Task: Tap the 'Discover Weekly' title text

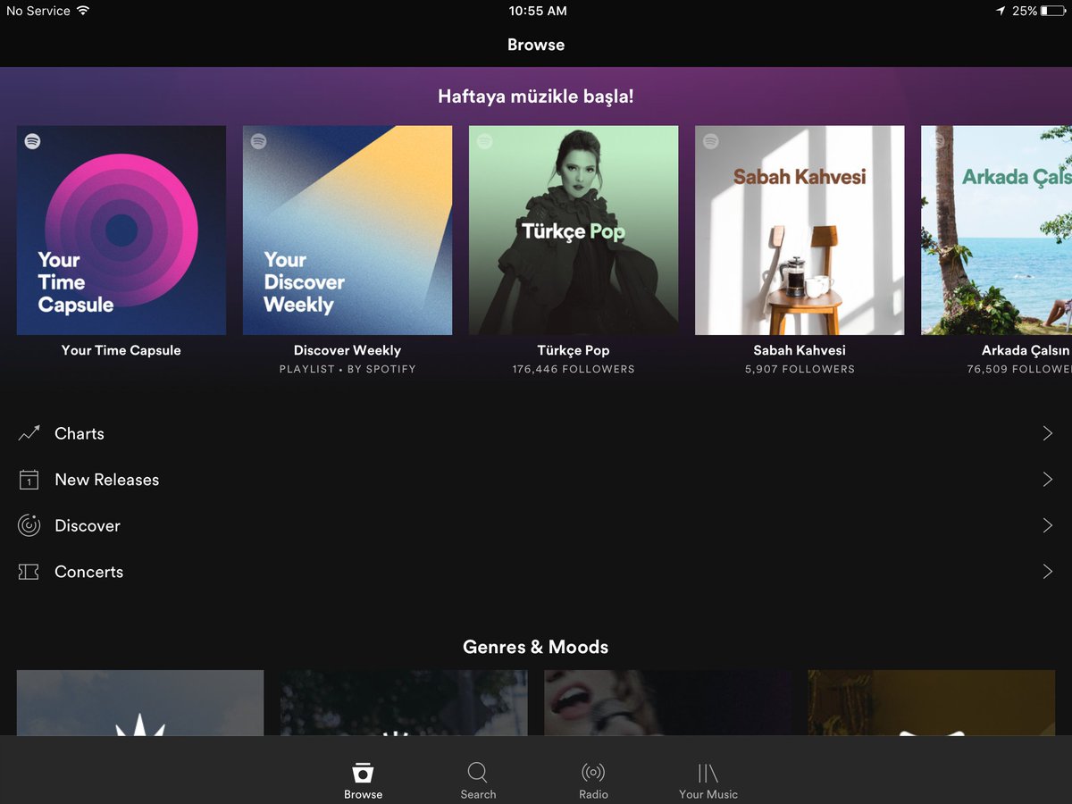Action: (x=348, y=350)
